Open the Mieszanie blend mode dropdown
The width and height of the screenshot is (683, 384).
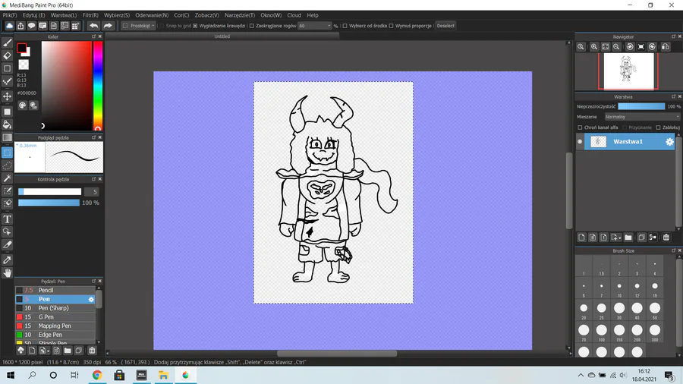tap(642, 117)
